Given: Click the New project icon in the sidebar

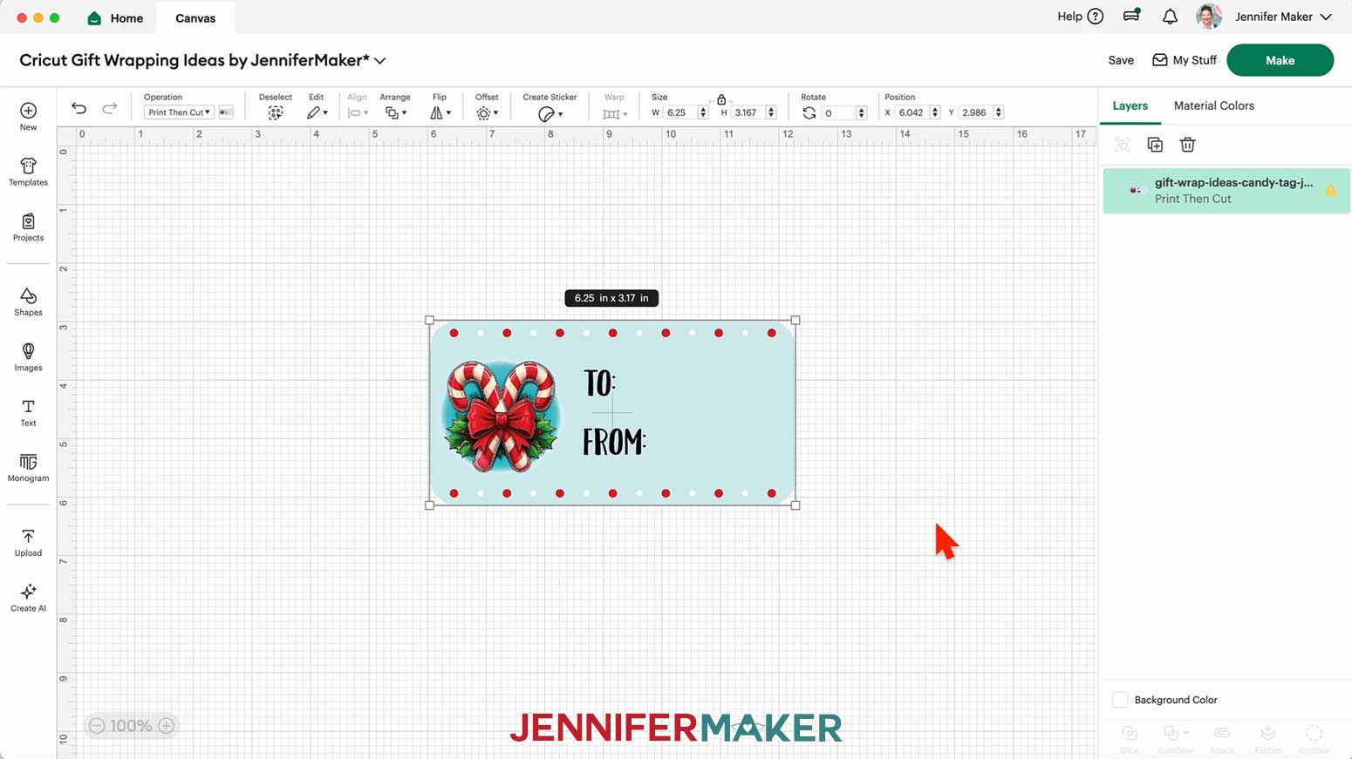Looking at the screenshot, I should [28, 111].
